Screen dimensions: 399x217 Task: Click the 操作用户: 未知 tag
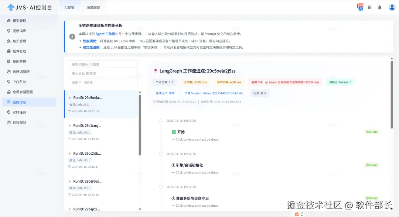click(x=165, y=93)
